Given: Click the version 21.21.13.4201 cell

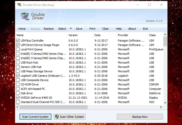Looking at the screenshot, I should pos(78,98).
